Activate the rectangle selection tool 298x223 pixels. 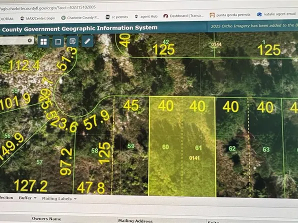tap(58, 41)
